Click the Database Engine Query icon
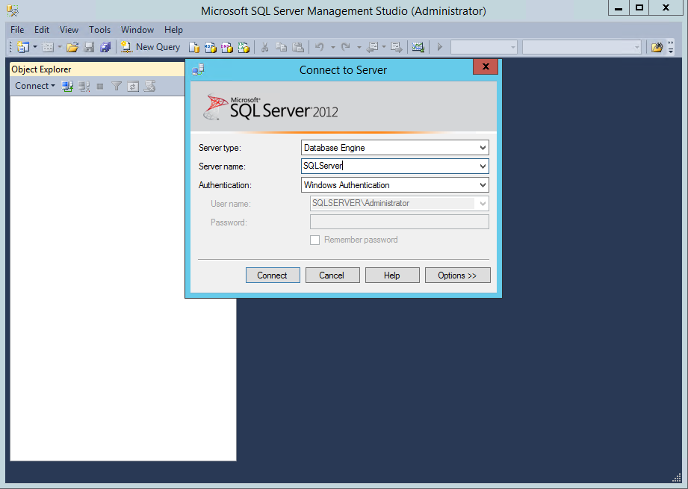 (194, 47)
